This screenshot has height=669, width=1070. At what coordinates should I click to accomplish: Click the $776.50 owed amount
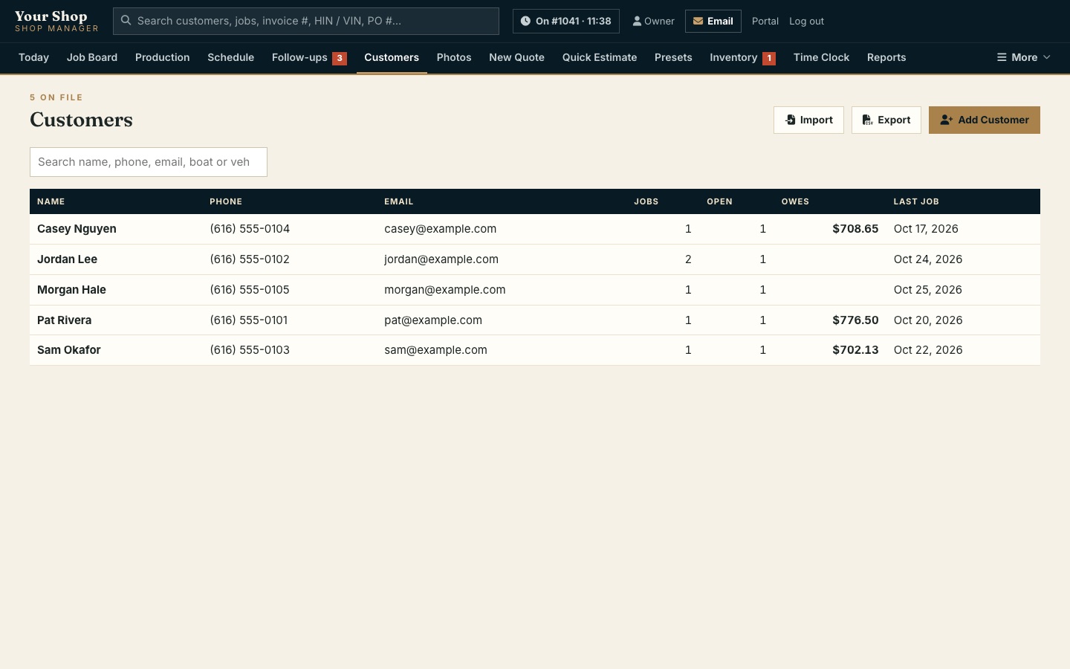(855, 320)
